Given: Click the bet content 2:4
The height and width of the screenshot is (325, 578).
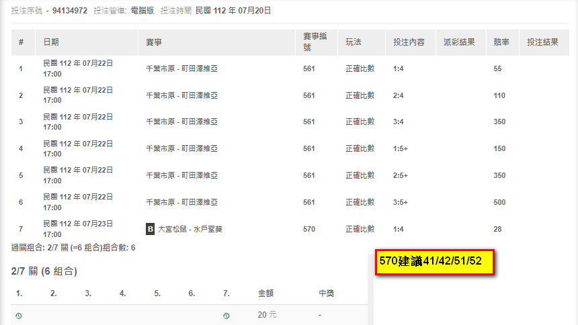Looking at the screenshot, I should pyautogui.click(x=398, y=95).
